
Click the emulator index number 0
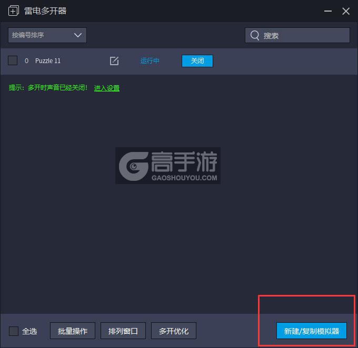click(x=26, y=61)
